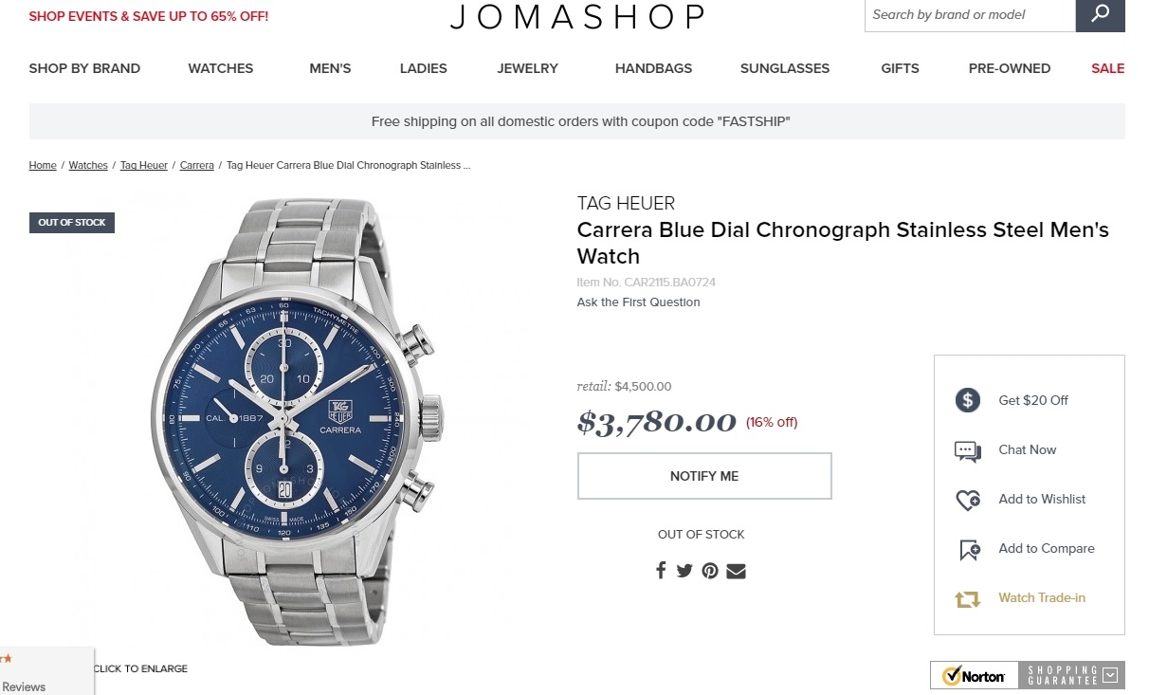
Task: Click the Chat Now speech bubble icon
Action: pos(967,450)
